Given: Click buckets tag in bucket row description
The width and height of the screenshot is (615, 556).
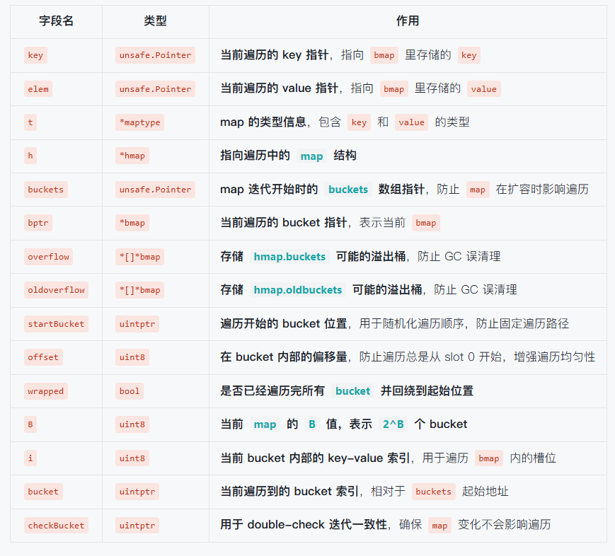Looking at the screenshot, I should click(433, 492).
